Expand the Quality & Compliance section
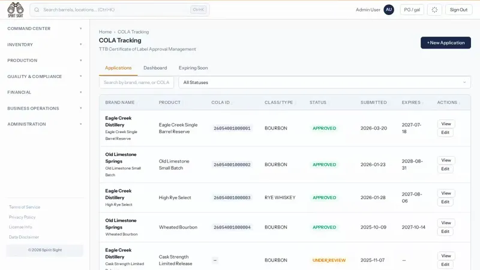The image size is (480, 270). (x=44, y=77)
